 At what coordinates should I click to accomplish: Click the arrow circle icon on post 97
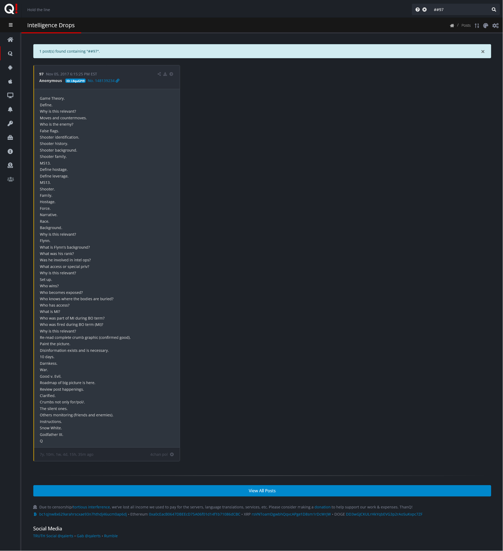coord(171,74)
